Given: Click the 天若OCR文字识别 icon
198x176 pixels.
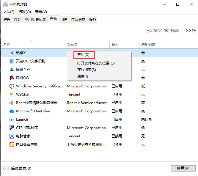Looking at the screenshot, I should tap(12, 61).
